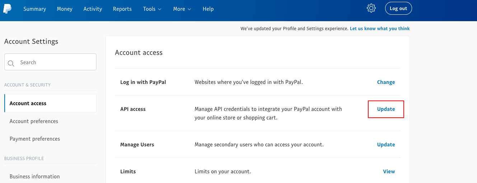Select Account access in the sidebar
Screen dimensions: 477x183
50,103
